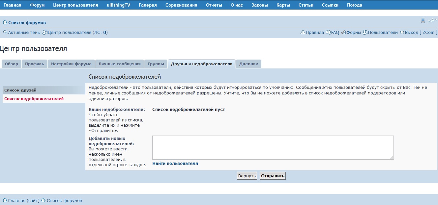Open the Пользователи link
This screenshot has width=438, height=205.
click(383, 33)
